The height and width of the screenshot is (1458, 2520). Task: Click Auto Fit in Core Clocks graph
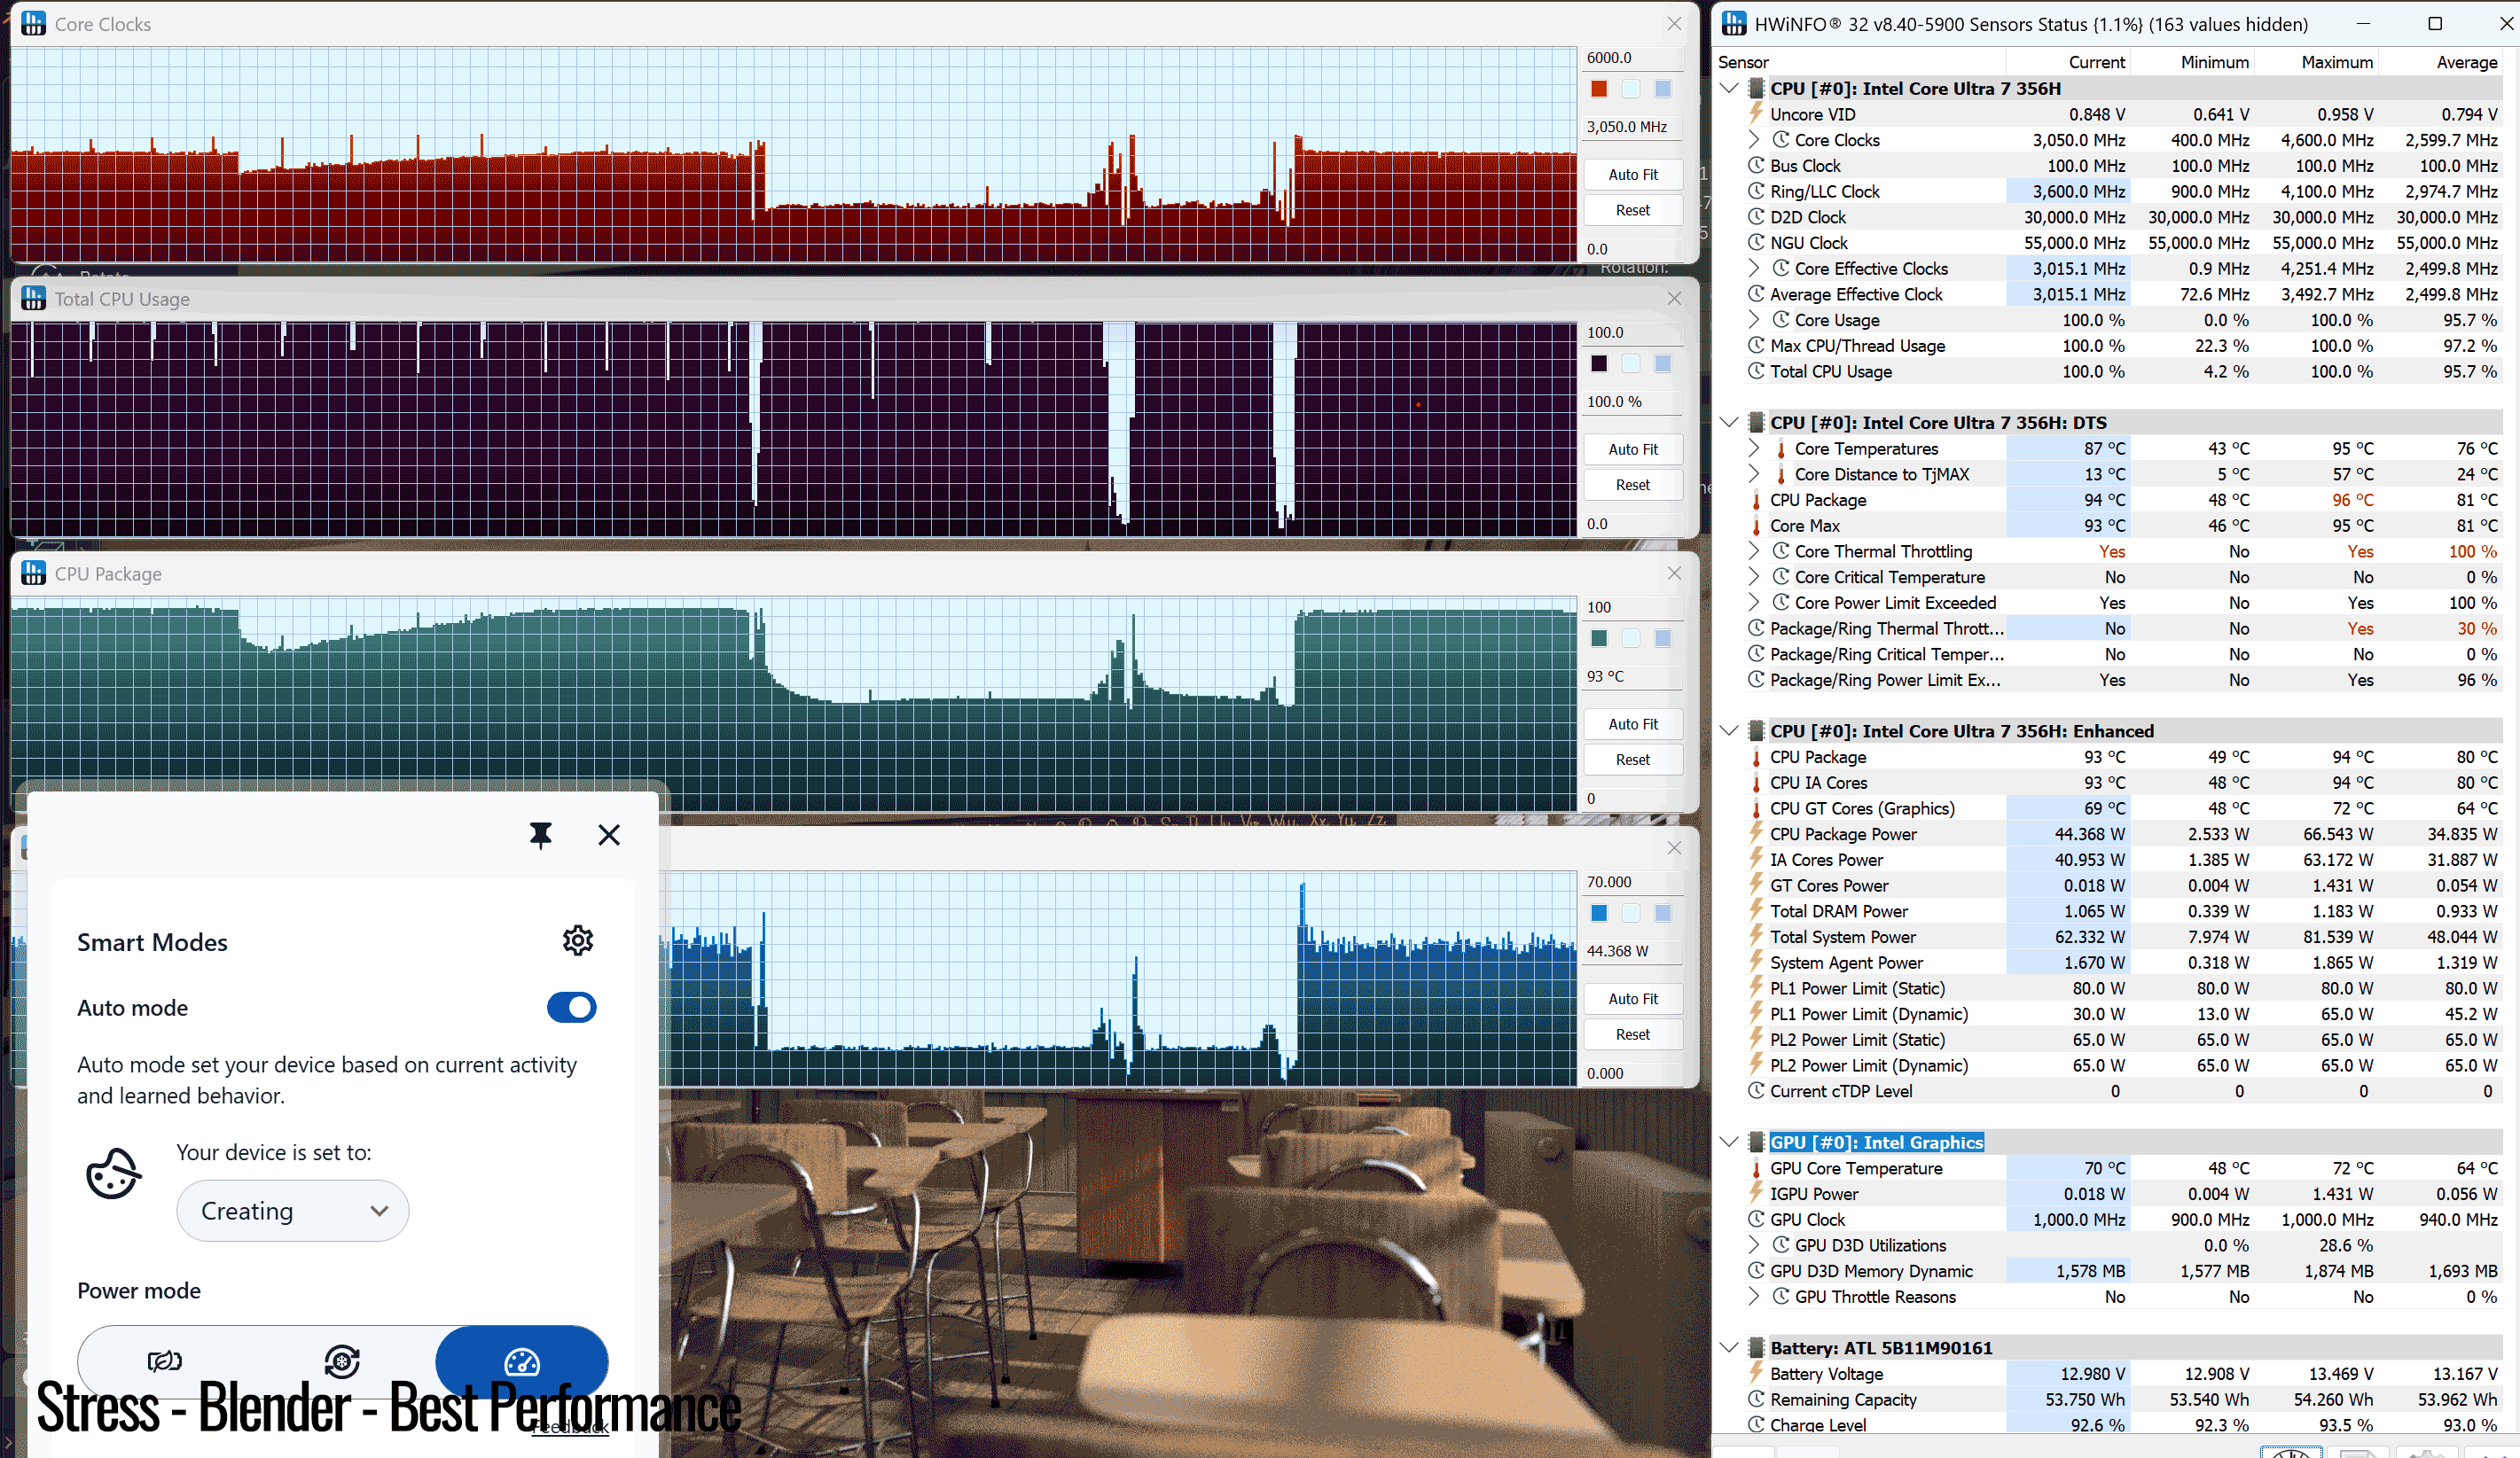pos(1633,175)
